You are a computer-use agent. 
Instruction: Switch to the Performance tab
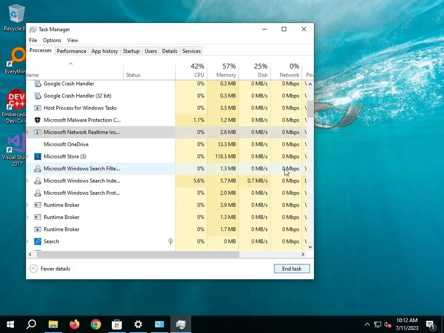click(72, 51)
